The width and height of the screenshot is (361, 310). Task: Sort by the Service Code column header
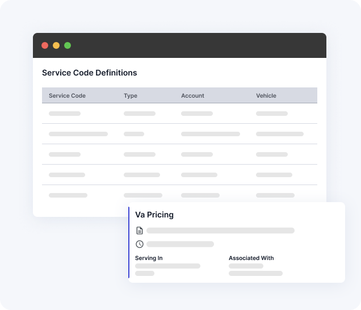tap(67, 95)
